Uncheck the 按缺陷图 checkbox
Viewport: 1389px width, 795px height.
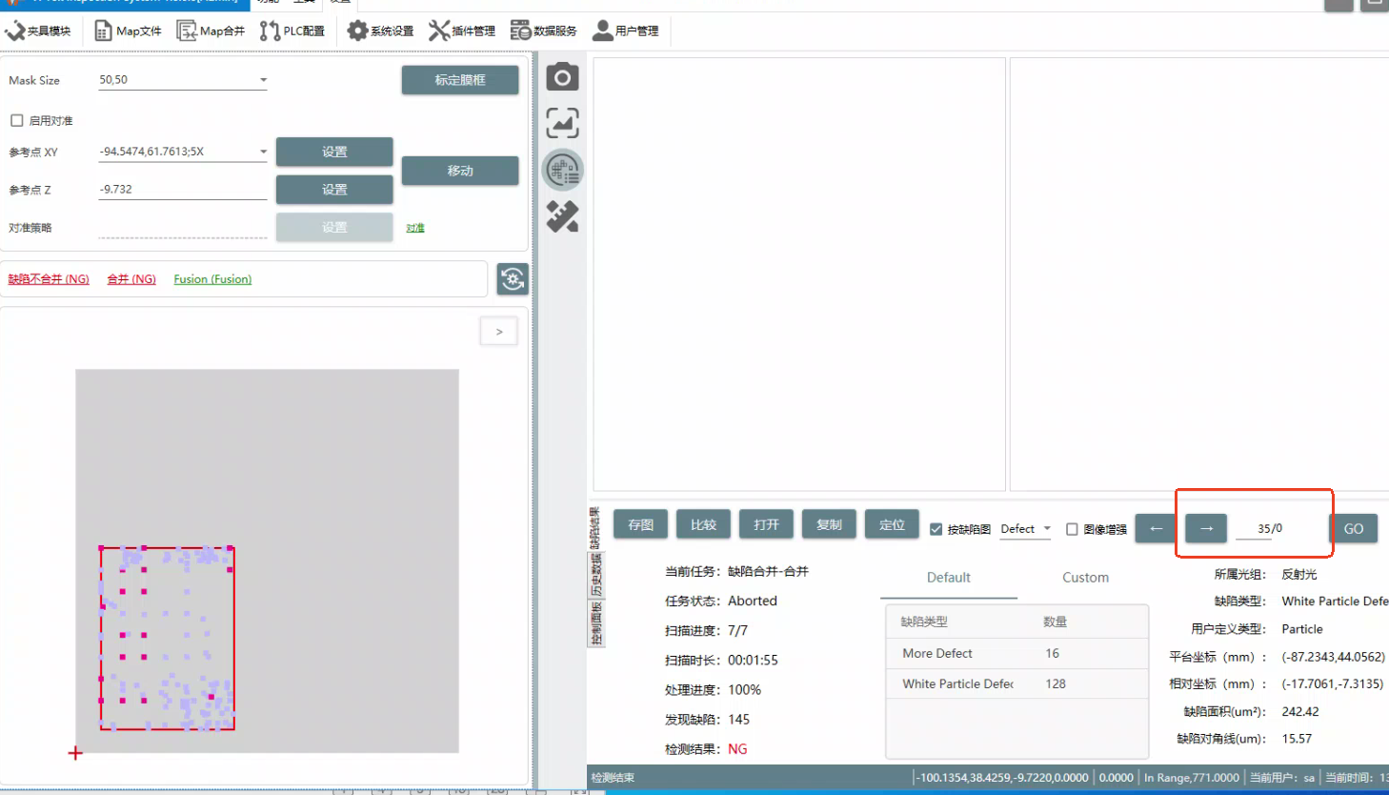pyautogui.click(x=936, y=529)
